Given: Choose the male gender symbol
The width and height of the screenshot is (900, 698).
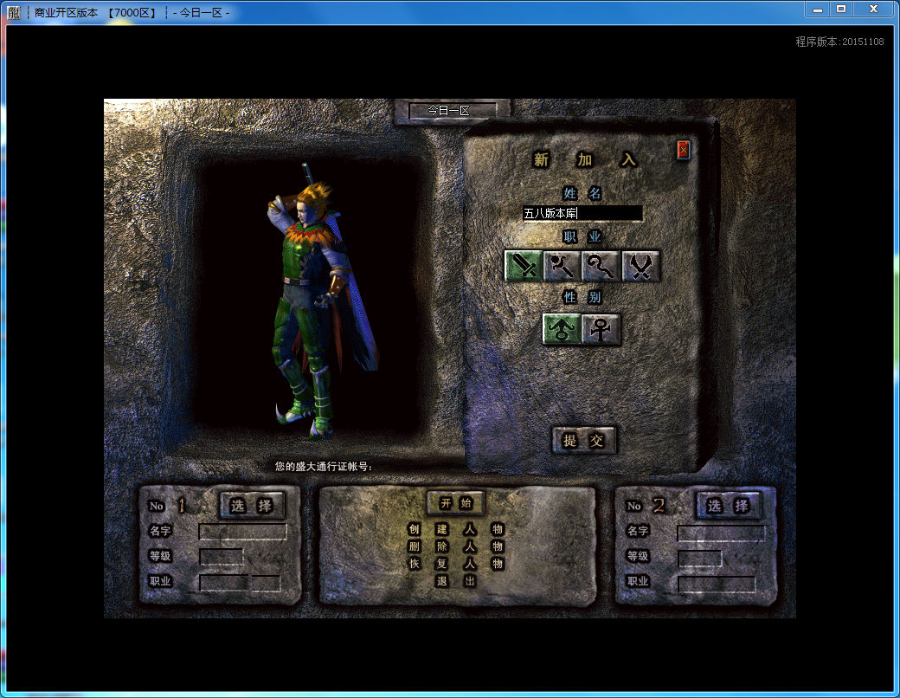Looking at the screenshot, I should point(562,328).
